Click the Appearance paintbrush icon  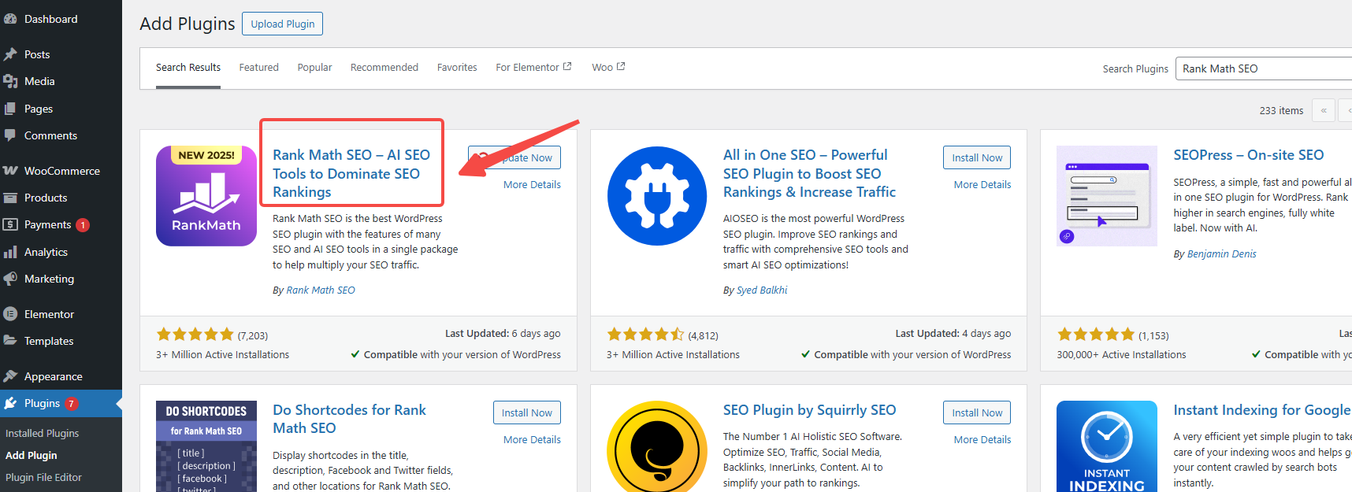[x=10, y=376]
